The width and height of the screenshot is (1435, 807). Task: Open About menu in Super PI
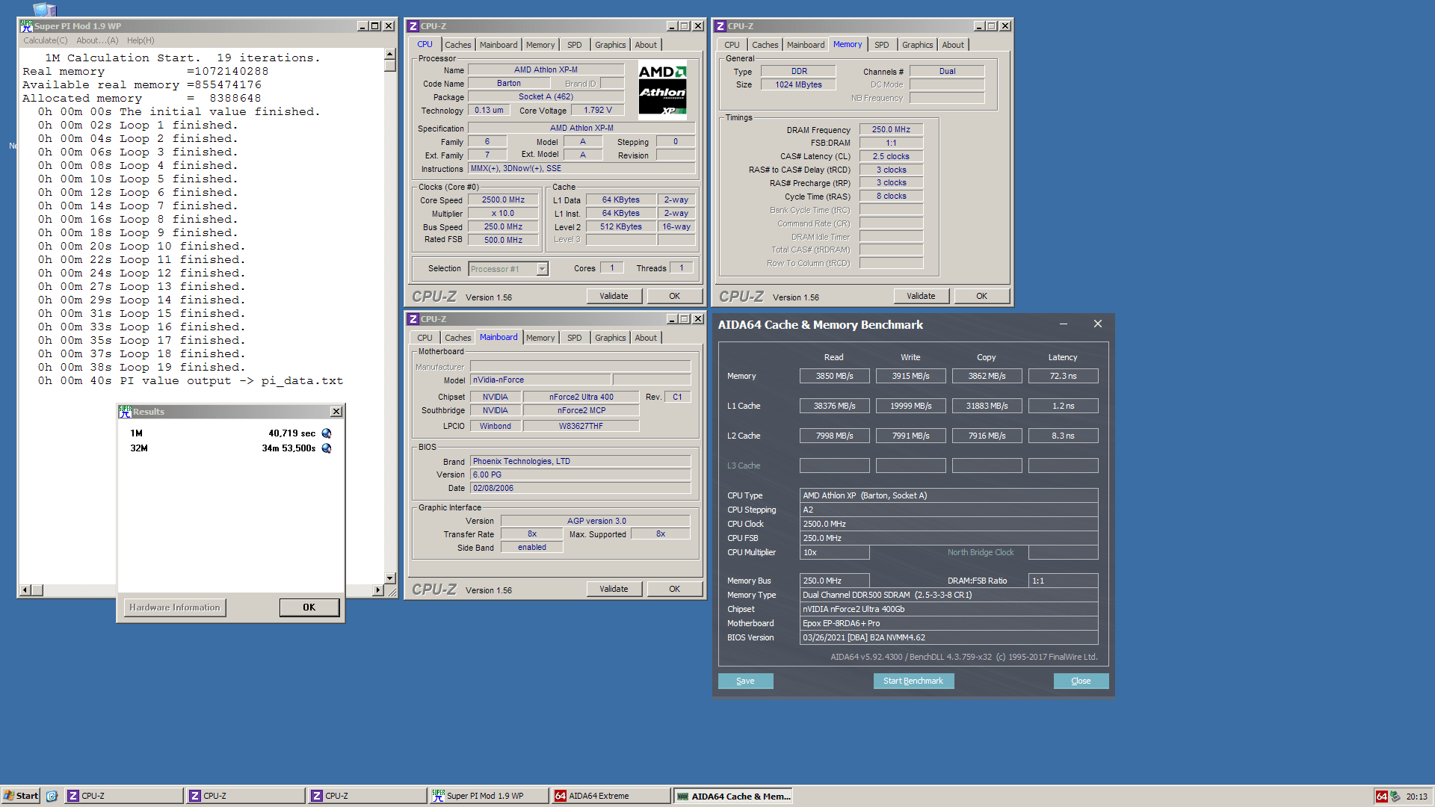coord(97,40)
